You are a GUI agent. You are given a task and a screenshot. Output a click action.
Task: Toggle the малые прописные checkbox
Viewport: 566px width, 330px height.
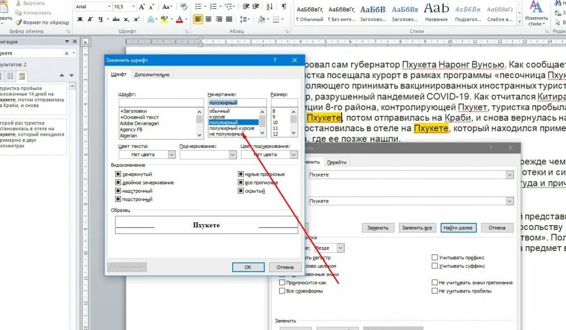[x=241, y=174]
